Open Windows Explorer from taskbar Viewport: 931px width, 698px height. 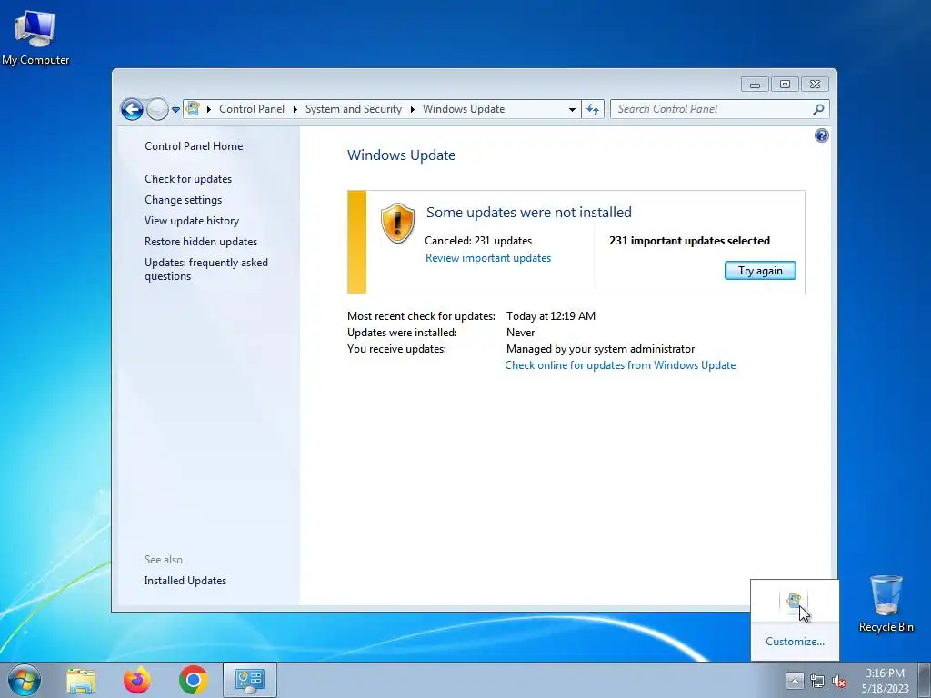81,680
